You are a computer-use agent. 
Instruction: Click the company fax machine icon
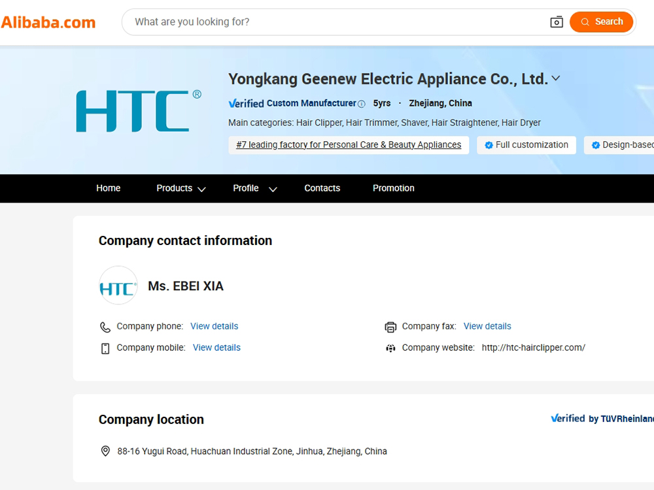390,326
